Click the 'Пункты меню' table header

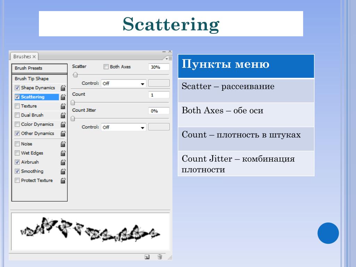click(x=246, y=66)
